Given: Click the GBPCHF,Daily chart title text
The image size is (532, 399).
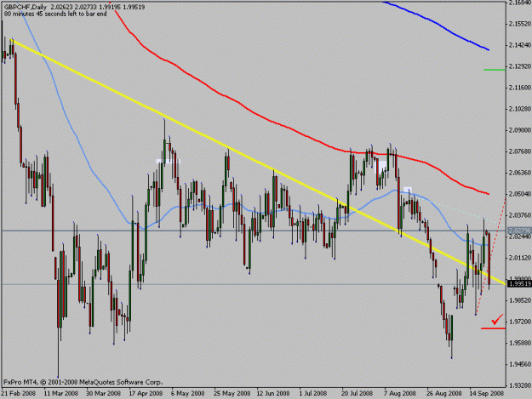Looking at the screenshot, I should [25, 7].
